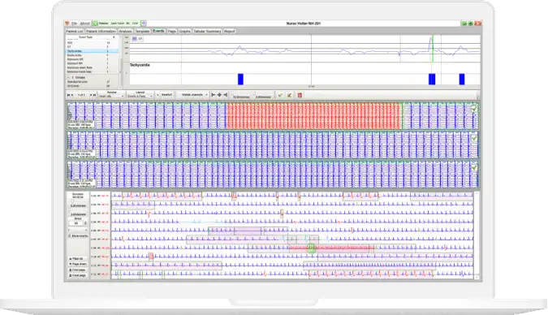Click the speed slider below Duration
Viewport: 548px width, 315px height.
pos(78,202)
